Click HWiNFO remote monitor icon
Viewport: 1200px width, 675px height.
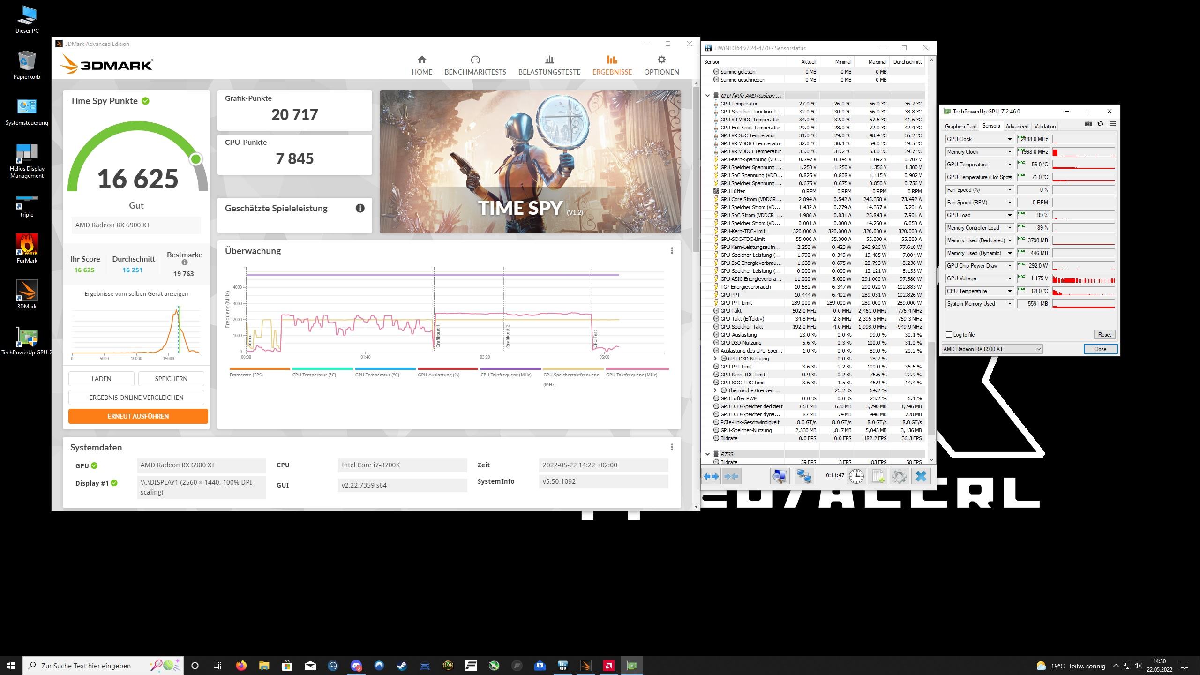coord(780,476)
